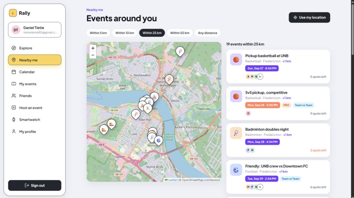The height and width of the screenshot is (198, 354).
Task: Open Smartwatch settings
Action: [35, 120]
